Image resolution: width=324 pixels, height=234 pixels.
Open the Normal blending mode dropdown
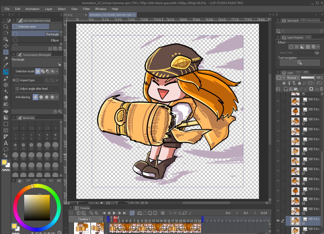pos(293,78)
